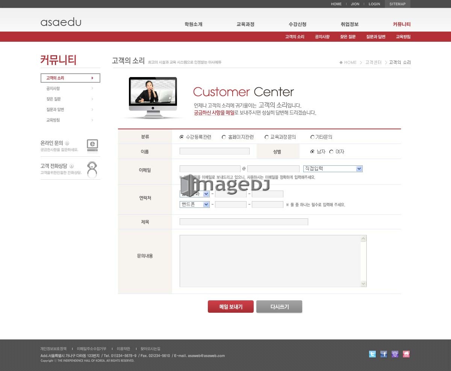Open the 이메일주소수집거부 footer link
Viewport: 451px width, 371px height.
click(91, 349)
